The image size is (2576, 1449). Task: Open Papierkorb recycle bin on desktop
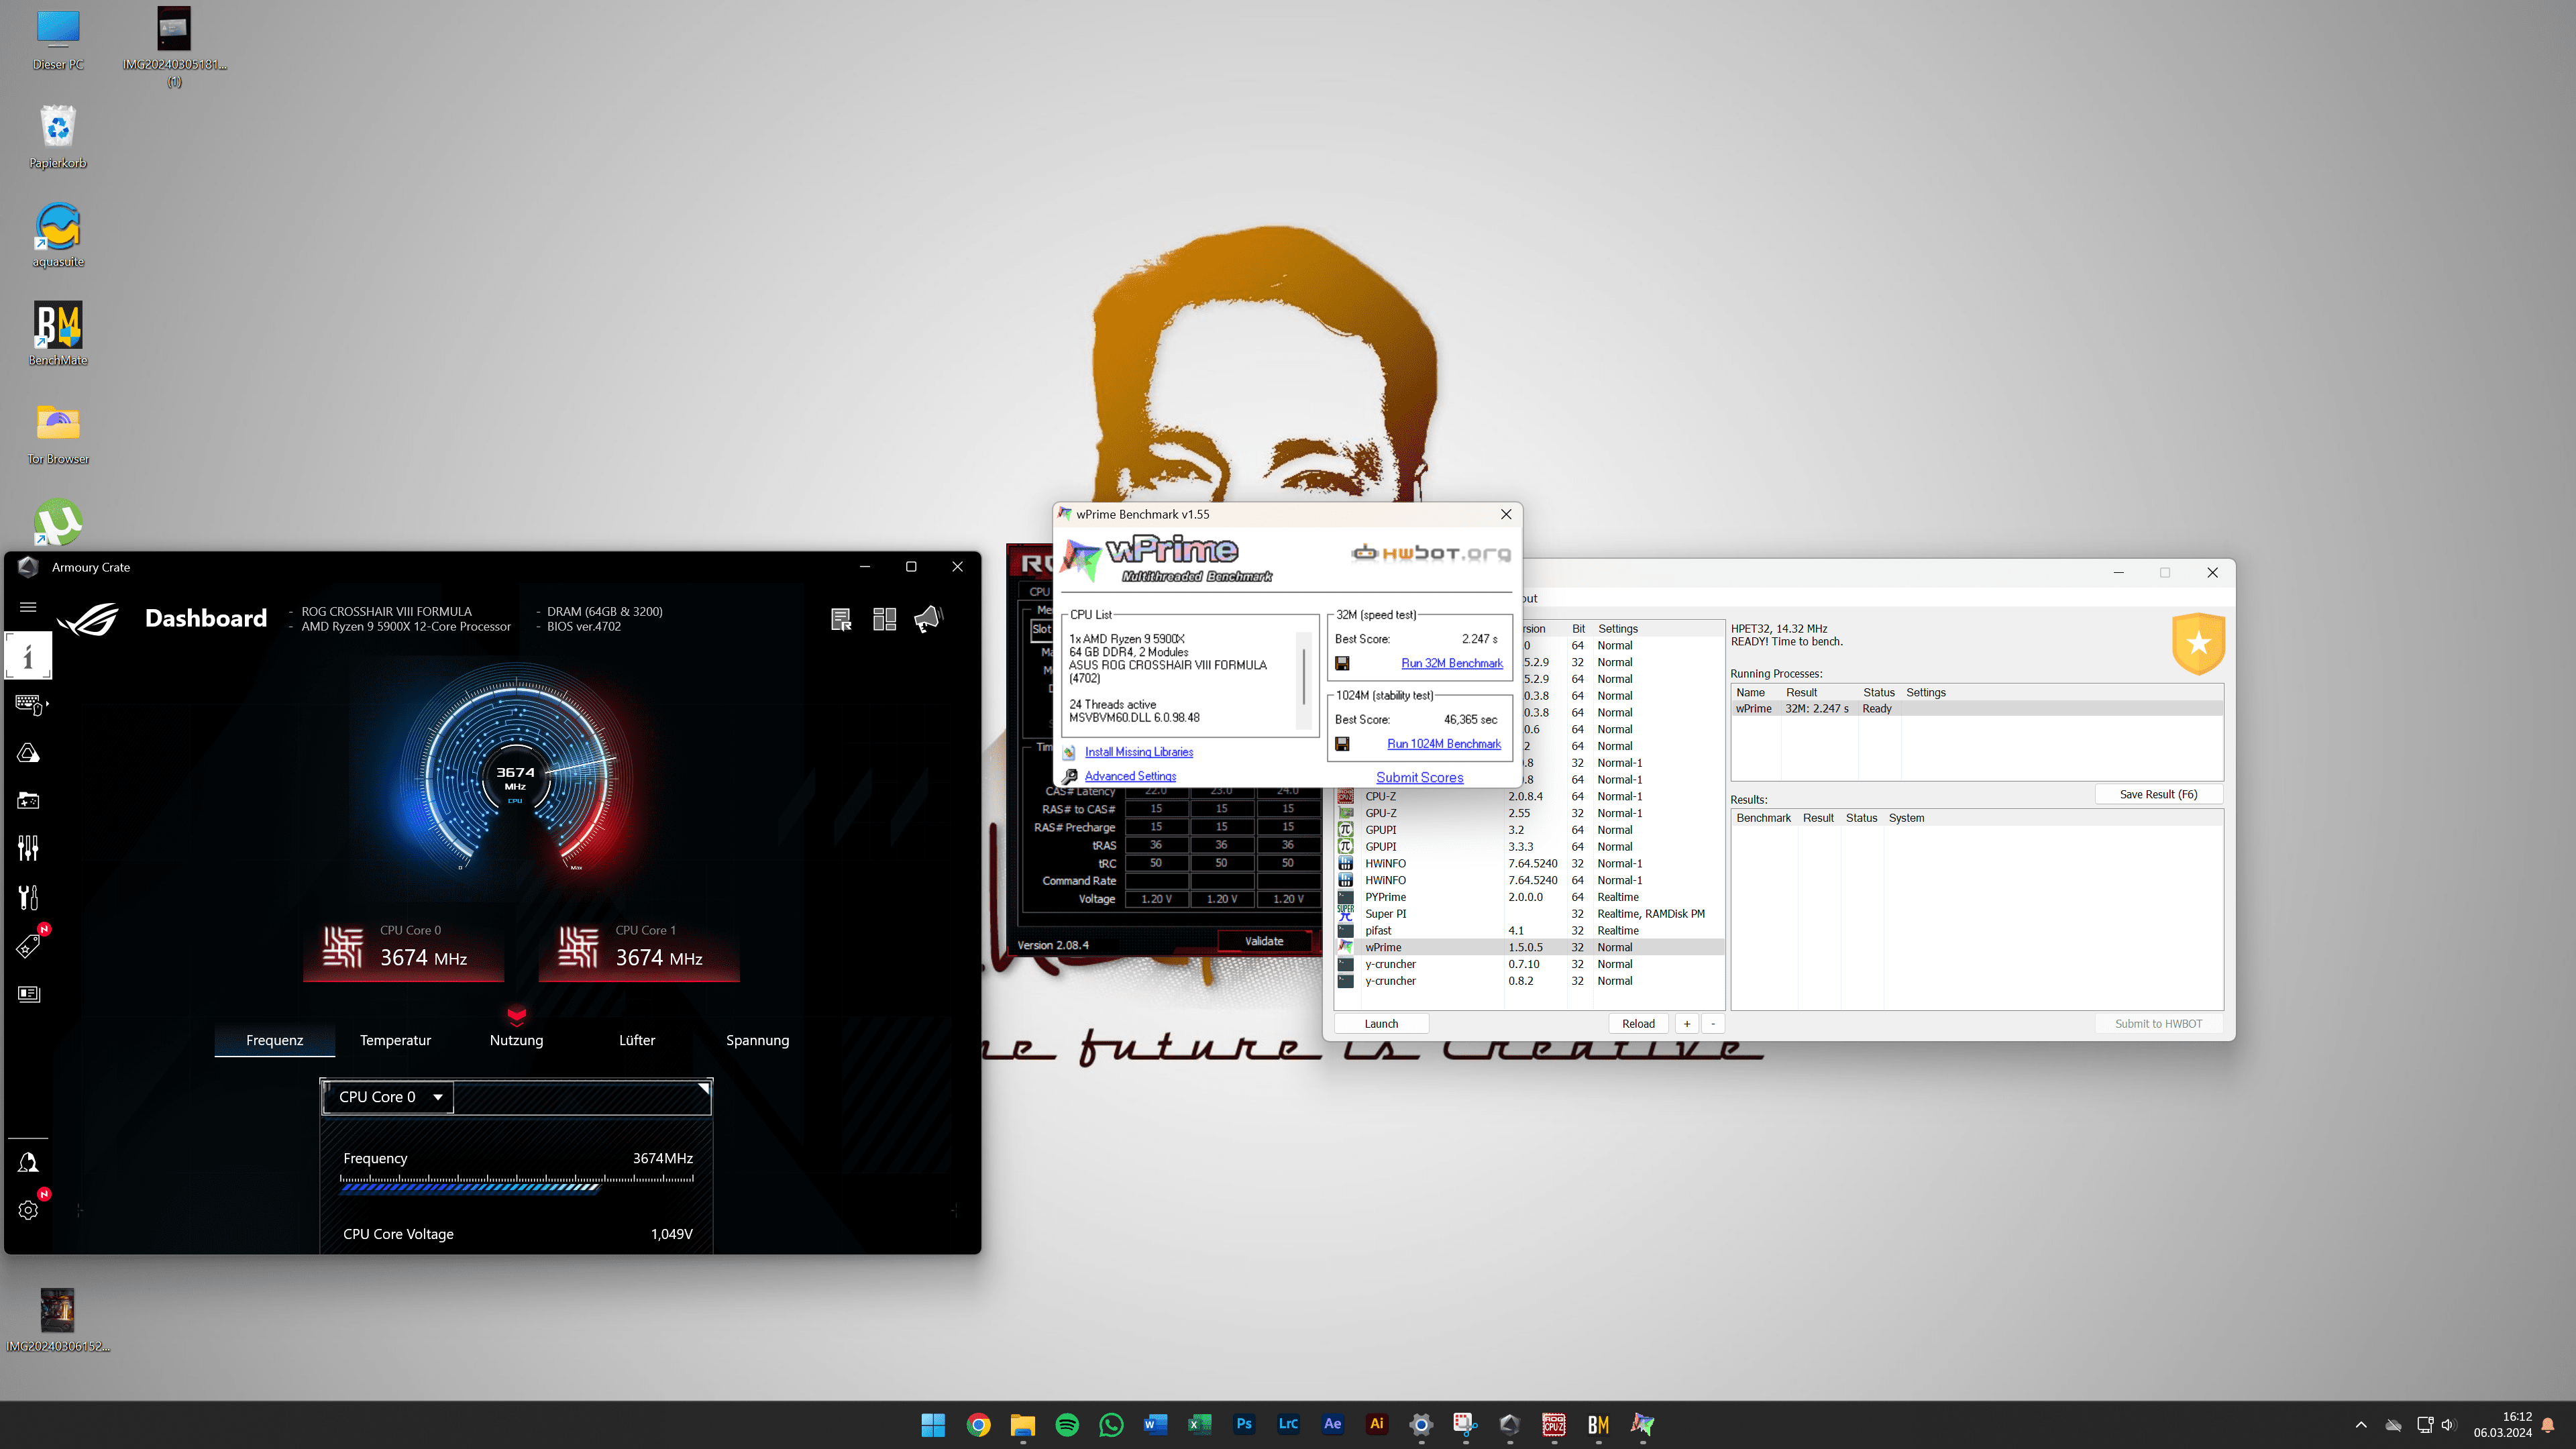point(58,137)
